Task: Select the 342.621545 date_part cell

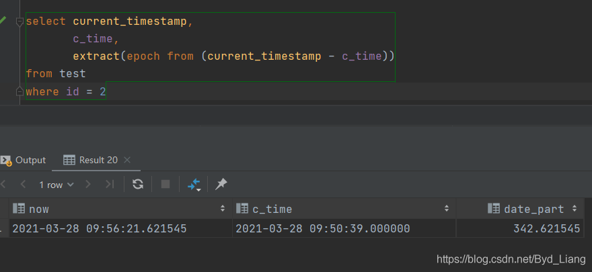Action: point(546,228)
